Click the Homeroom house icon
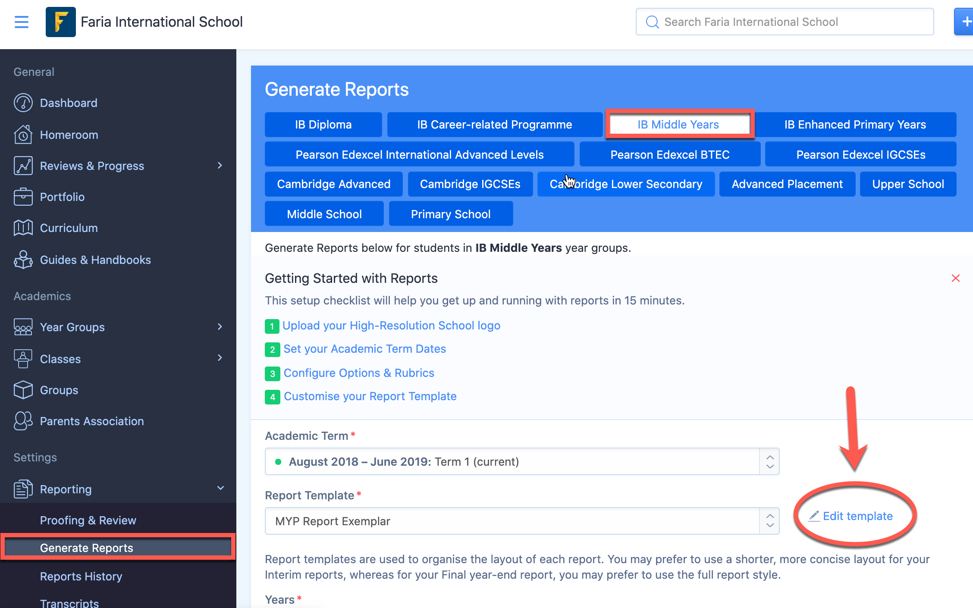The image size is (973, 608). click(x=23, y=135)
